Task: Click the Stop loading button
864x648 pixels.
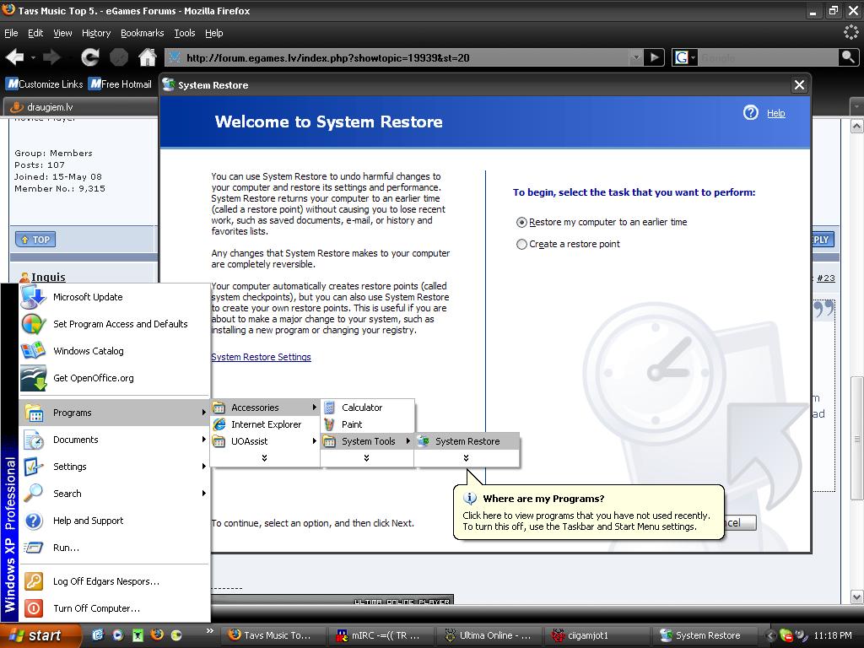Action: tap(118, 57)
